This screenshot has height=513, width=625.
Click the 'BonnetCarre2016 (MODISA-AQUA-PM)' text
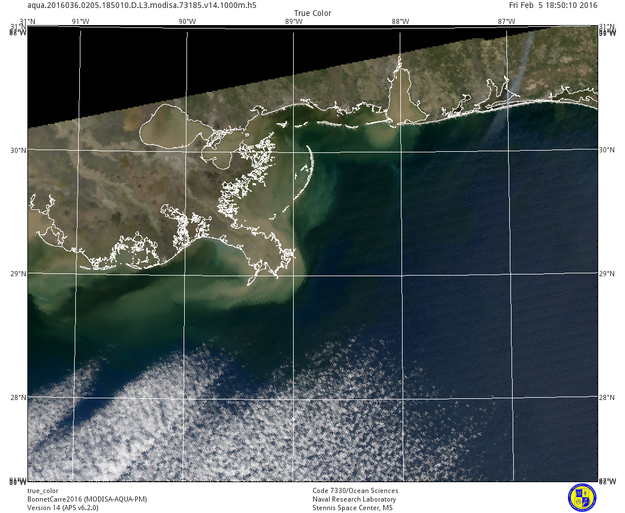click(x=87, y=499)
